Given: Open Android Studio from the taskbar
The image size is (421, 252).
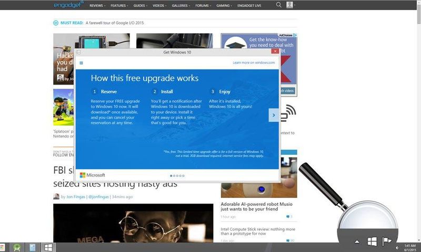Looking at the screenshot, I should pos(17,247).
